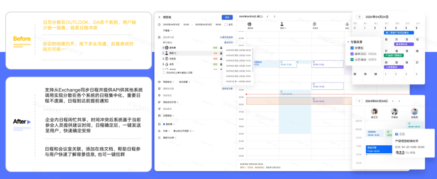
Task: Go to previous day in the schedule view
Action: point(268,17)
